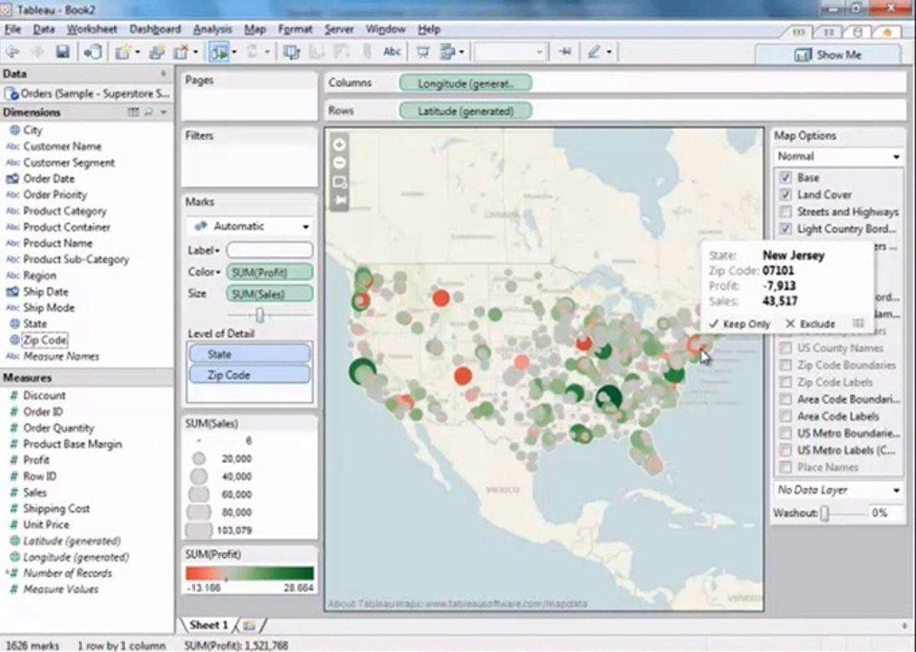916x652 pixels.
Task: Open the Highlight pencil dropdown arrow
Action: [x=609, y=53]
